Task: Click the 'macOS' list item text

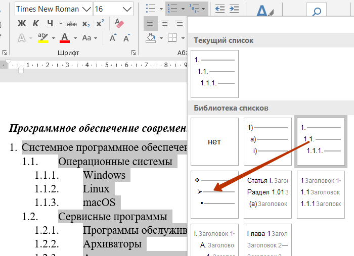Action: pyautogui.click(x=99, y=202)
